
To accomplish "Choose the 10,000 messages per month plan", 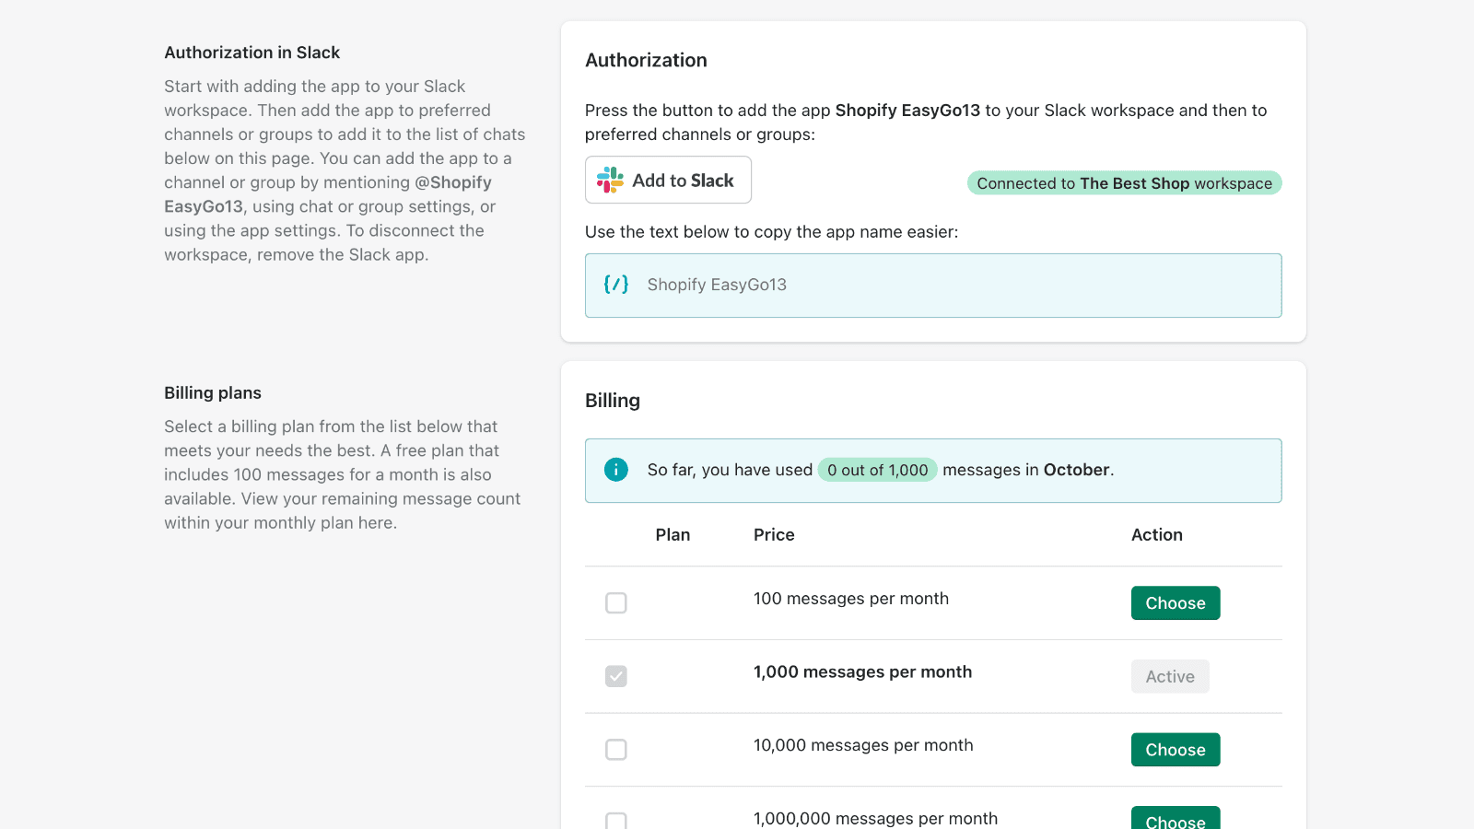I will pyautogui.click(x=1176, y=749).
